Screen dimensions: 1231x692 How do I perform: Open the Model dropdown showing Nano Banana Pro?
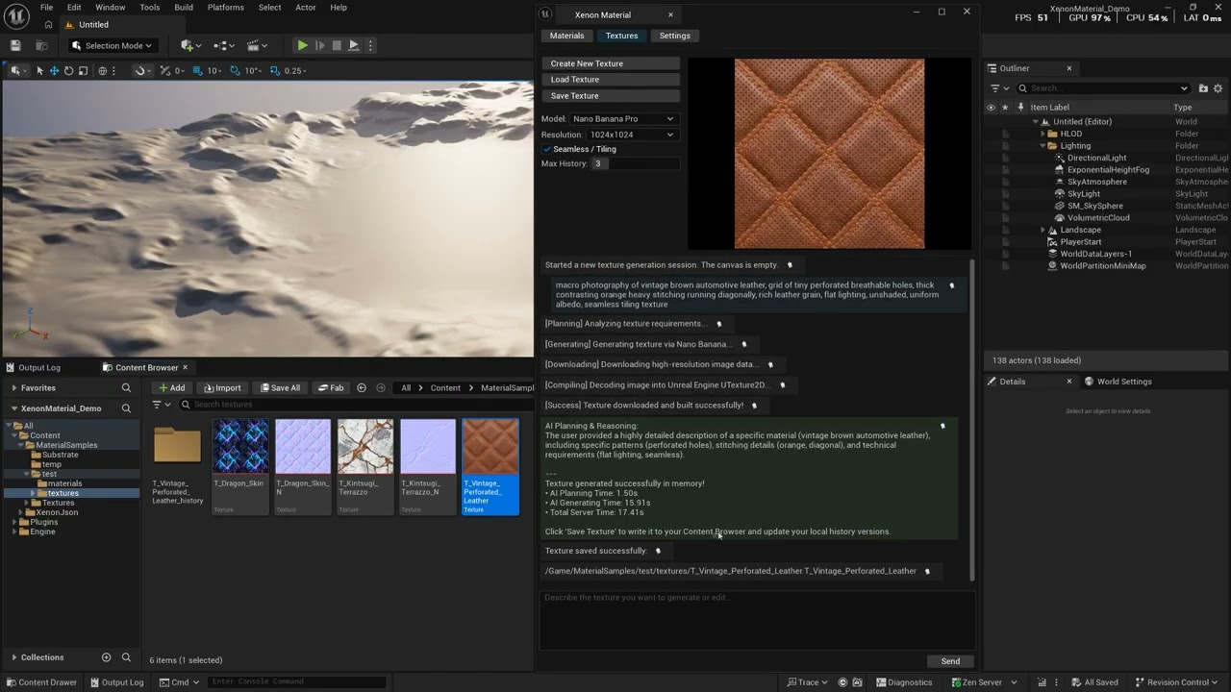[623, 119]
